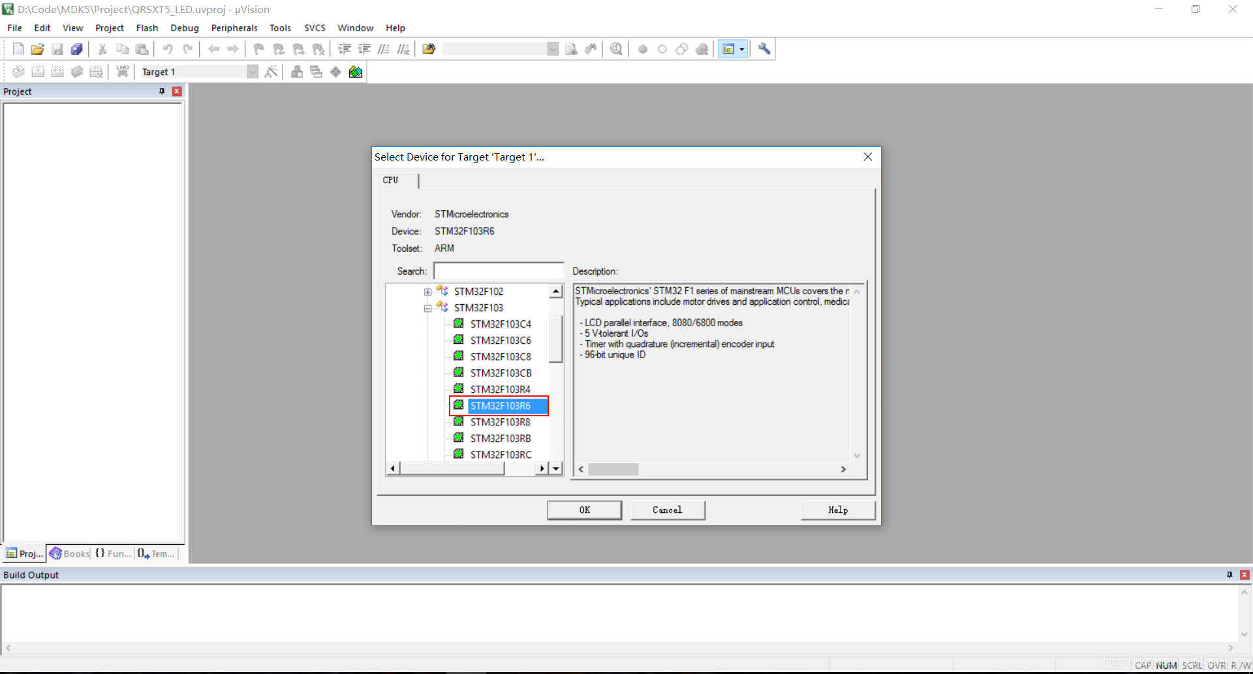Image resolution: width=1253 pixels, height=674 pixels.
Task: Click the Rebuild all target files icon
Action: coord(57,72)
